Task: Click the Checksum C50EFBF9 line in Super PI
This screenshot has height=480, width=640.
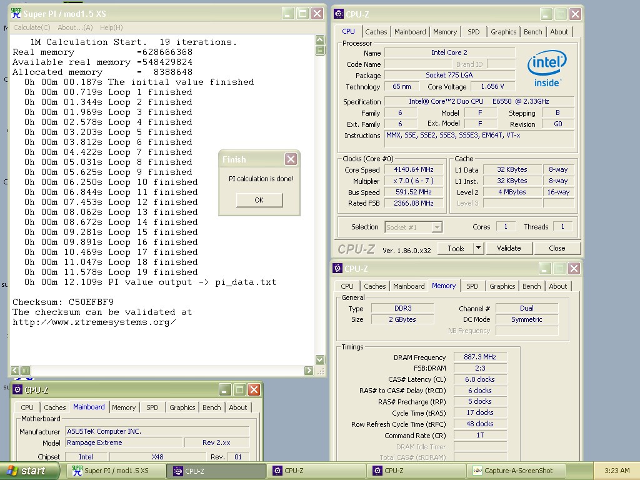Action: tap(63, 302)
